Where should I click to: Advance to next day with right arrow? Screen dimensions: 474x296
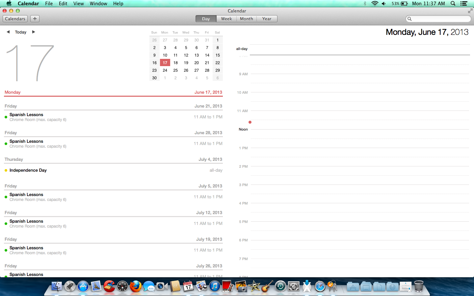(x=33, y=32)
